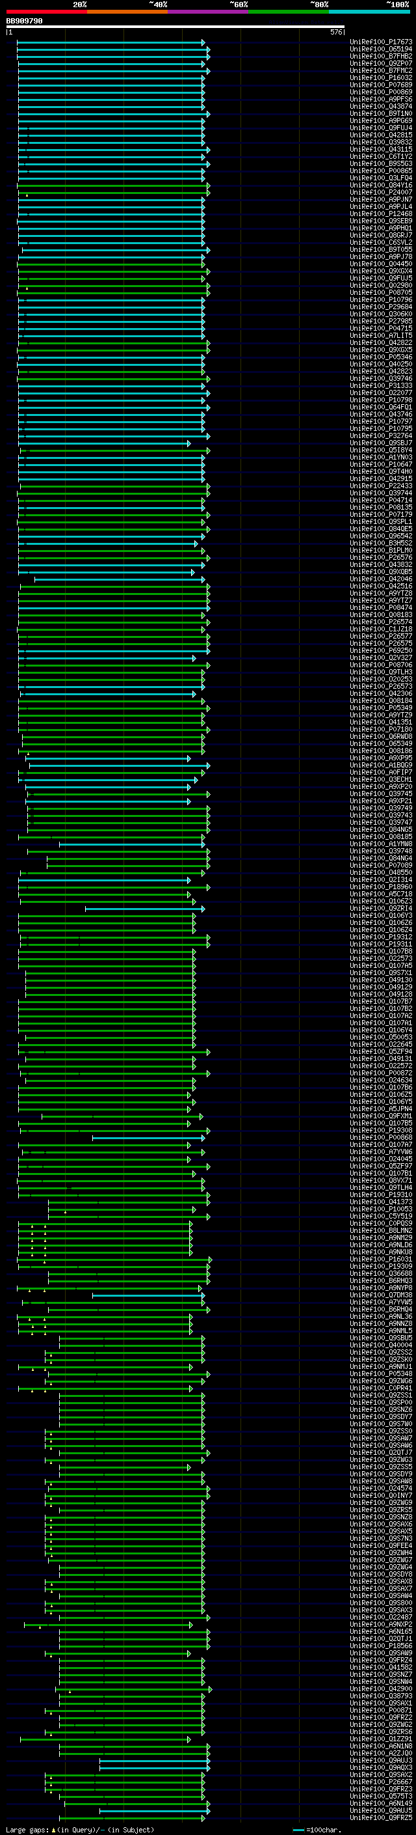The image size is (416, 1835).
Task: Select the UniRef100_A9NXP2 label
Action: click(381, 1624)
